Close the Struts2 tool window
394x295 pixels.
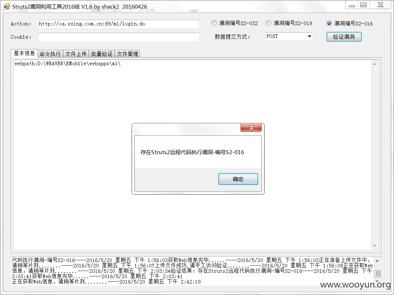[380, 5]
